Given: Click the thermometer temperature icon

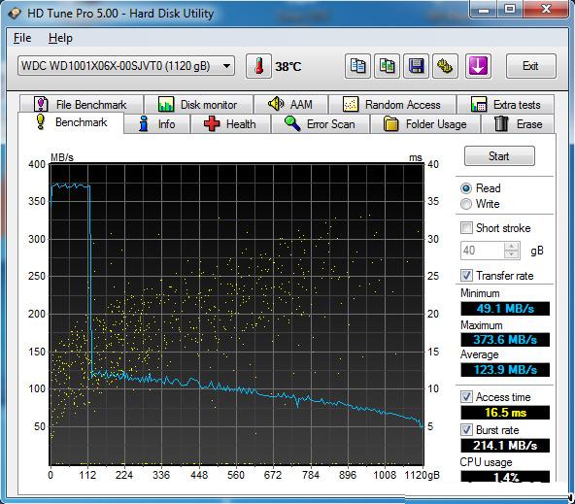Looking at the screenshot, I should [x=258, y=66].
